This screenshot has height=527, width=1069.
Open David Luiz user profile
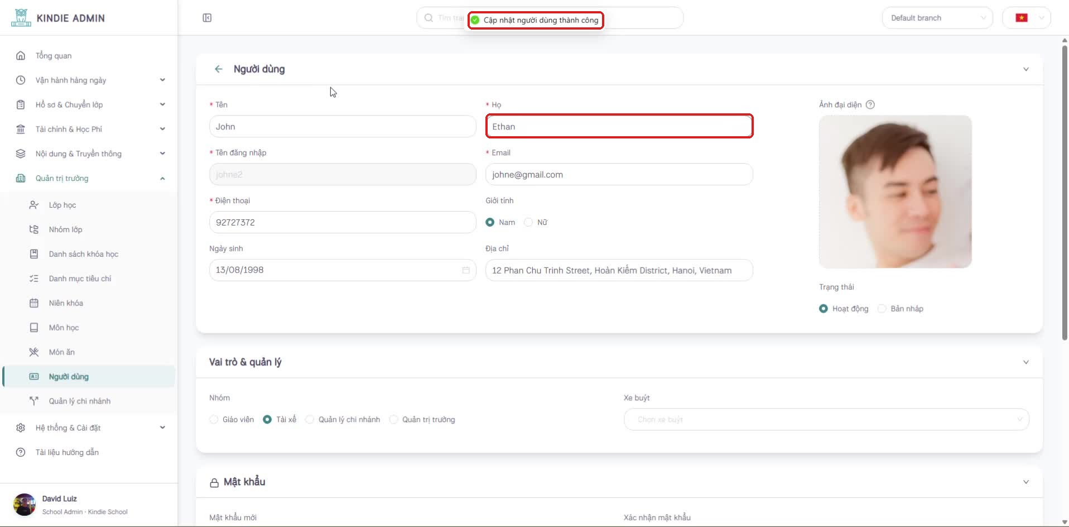71,505
